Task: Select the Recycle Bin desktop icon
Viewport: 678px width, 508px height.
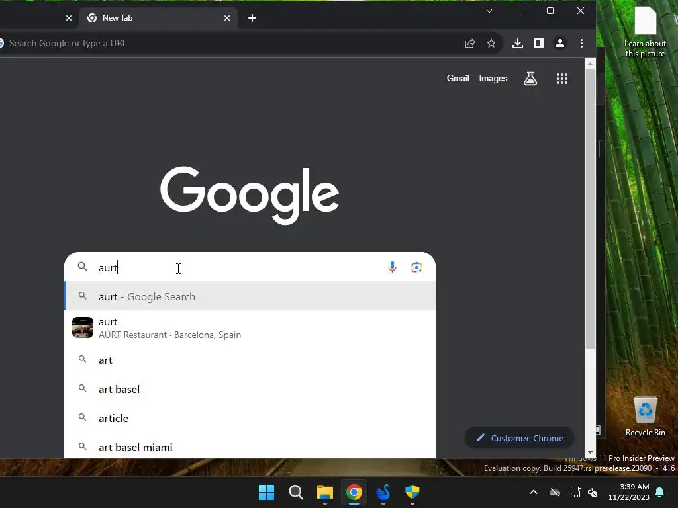Action: [645, 416]
